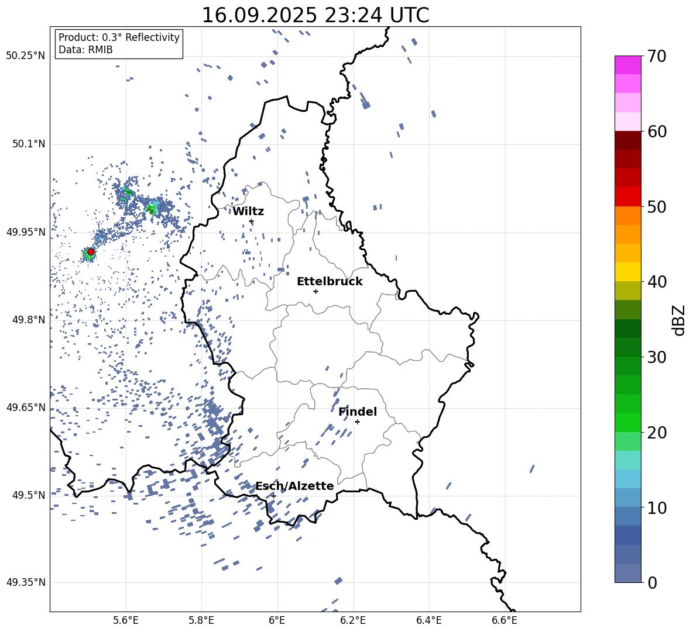Image resolution: width=693 pixels, height=632 pixels.
Task: Click the Esch/Alzette location cross marker
Action: [273, 496]
